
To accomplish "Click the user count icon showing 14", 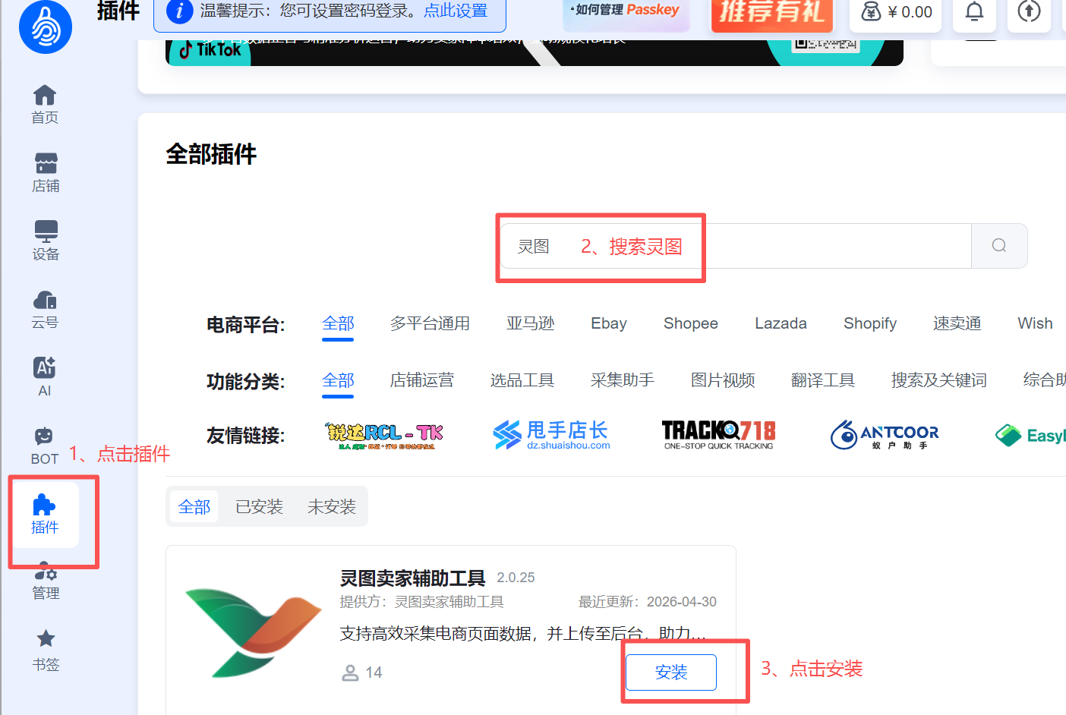I will (x=350, y=672).
